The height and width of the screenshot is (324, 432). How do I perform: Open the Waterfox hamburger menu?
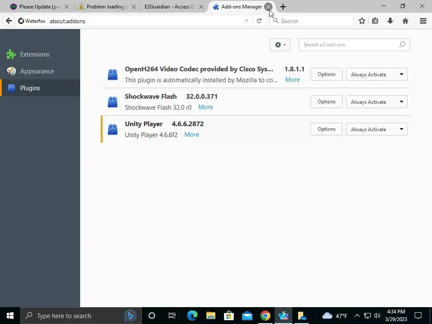[x=423, y=21]
